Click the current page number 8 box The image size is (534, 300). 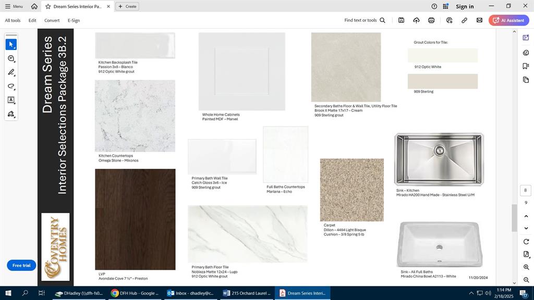click(x=526, y=191)
